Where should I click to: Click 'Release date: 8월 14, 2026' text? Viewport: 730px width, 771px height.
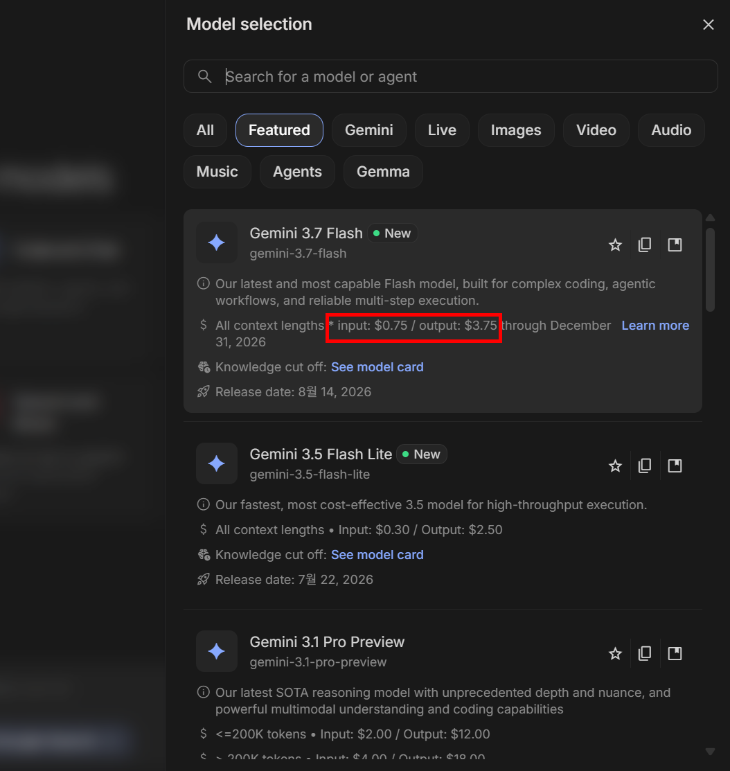293,392
